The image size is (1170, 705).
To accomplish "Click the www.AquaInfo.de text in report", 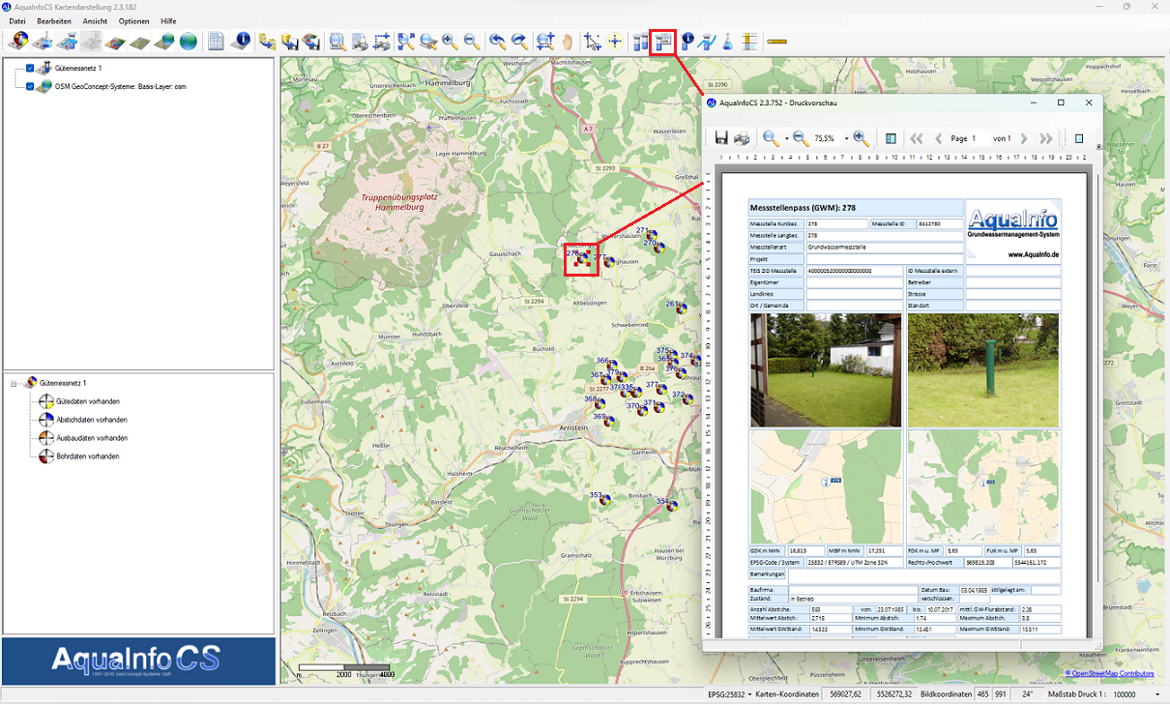I will [1034, 255].
